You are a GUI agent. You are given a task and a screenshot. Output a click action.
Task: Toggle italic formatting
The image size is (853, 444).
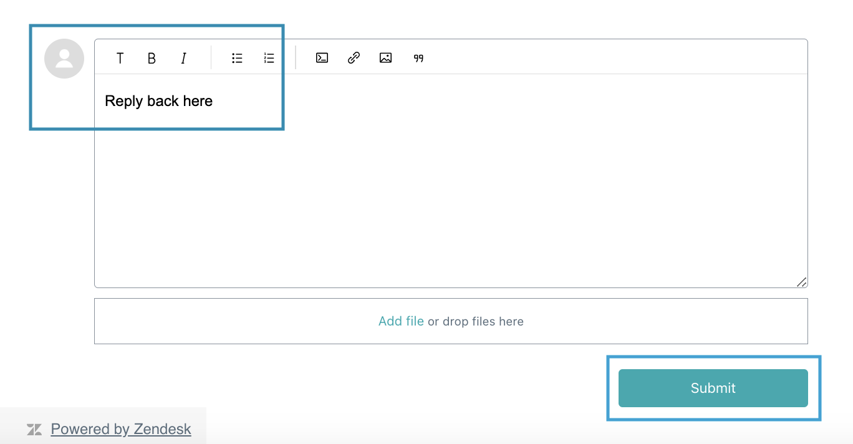tap(183, 58)
